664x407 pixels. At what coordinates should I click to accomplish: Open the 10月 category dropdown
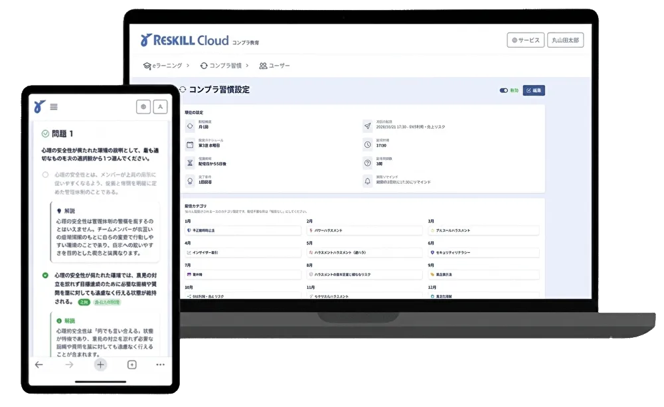(242, 295)
